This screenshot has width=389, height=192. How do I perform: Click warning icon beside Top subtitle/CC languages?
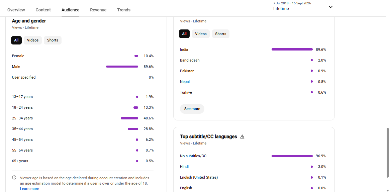coord(242,137)
